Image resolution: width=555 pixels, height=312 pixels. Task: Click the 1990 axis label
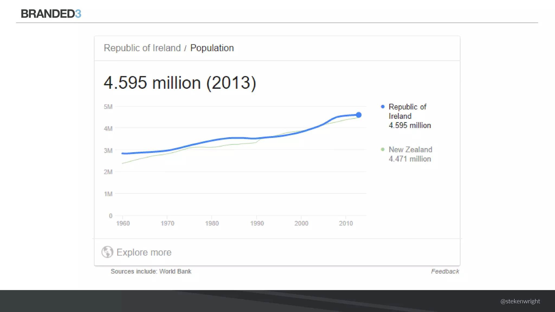257,223
